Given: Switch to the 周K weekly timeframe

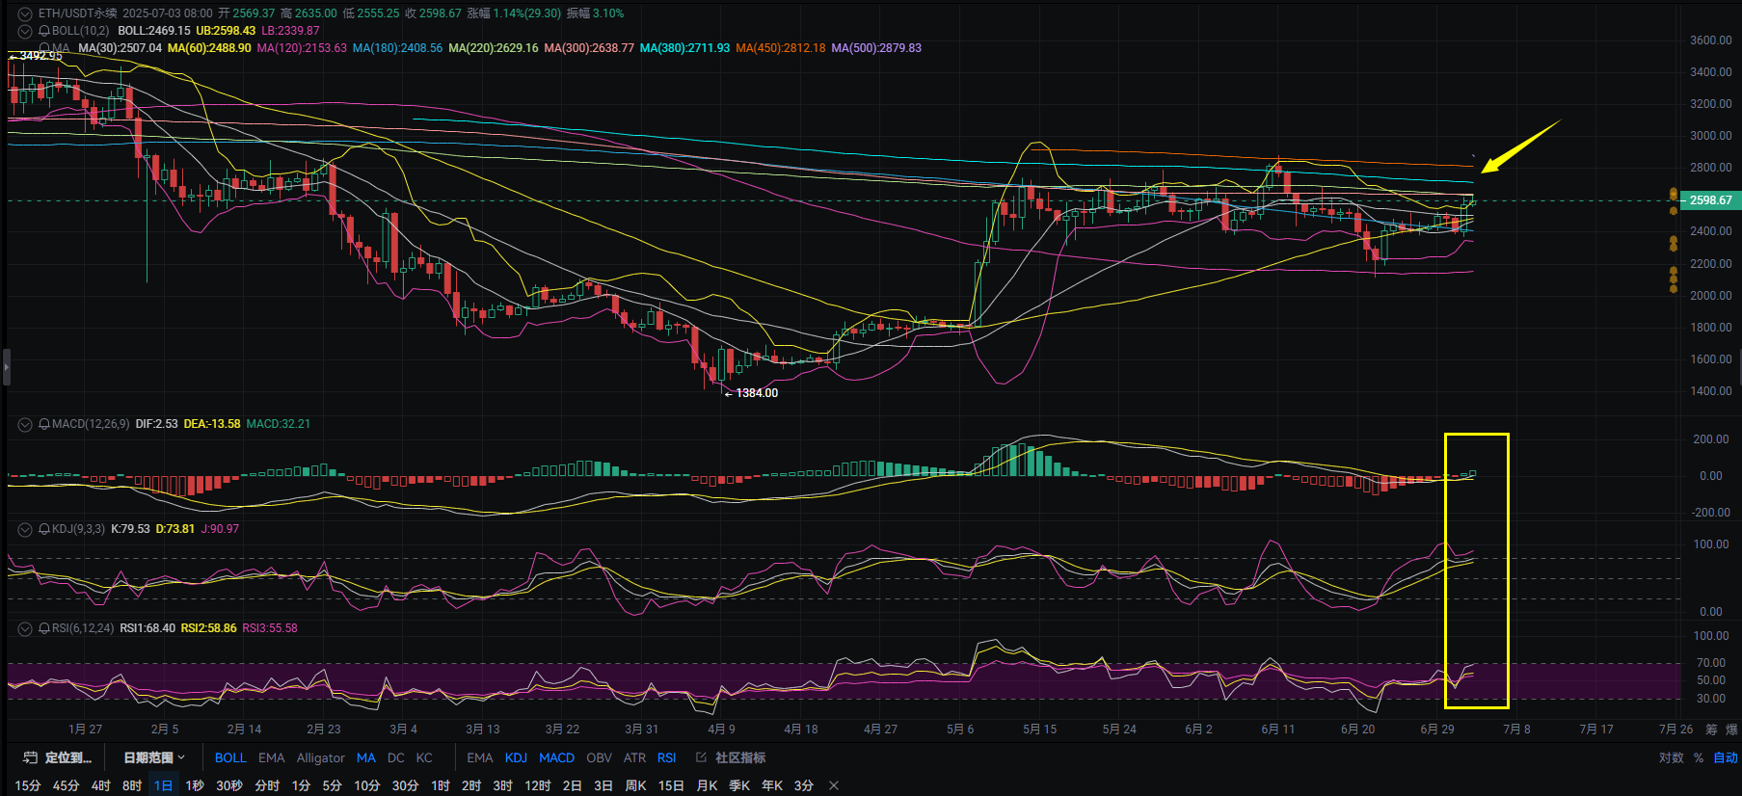Looking at the screenshot, I should click(x=635, y=785).
